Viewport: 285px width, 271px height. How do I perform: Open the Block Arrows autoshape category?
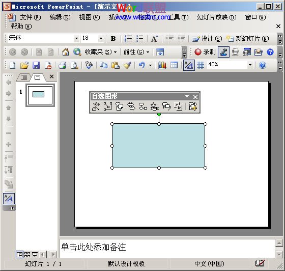tap(131, 106)
